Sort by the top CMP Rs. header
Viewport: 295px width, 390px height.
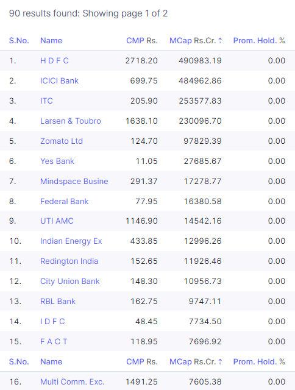[142, 41]
